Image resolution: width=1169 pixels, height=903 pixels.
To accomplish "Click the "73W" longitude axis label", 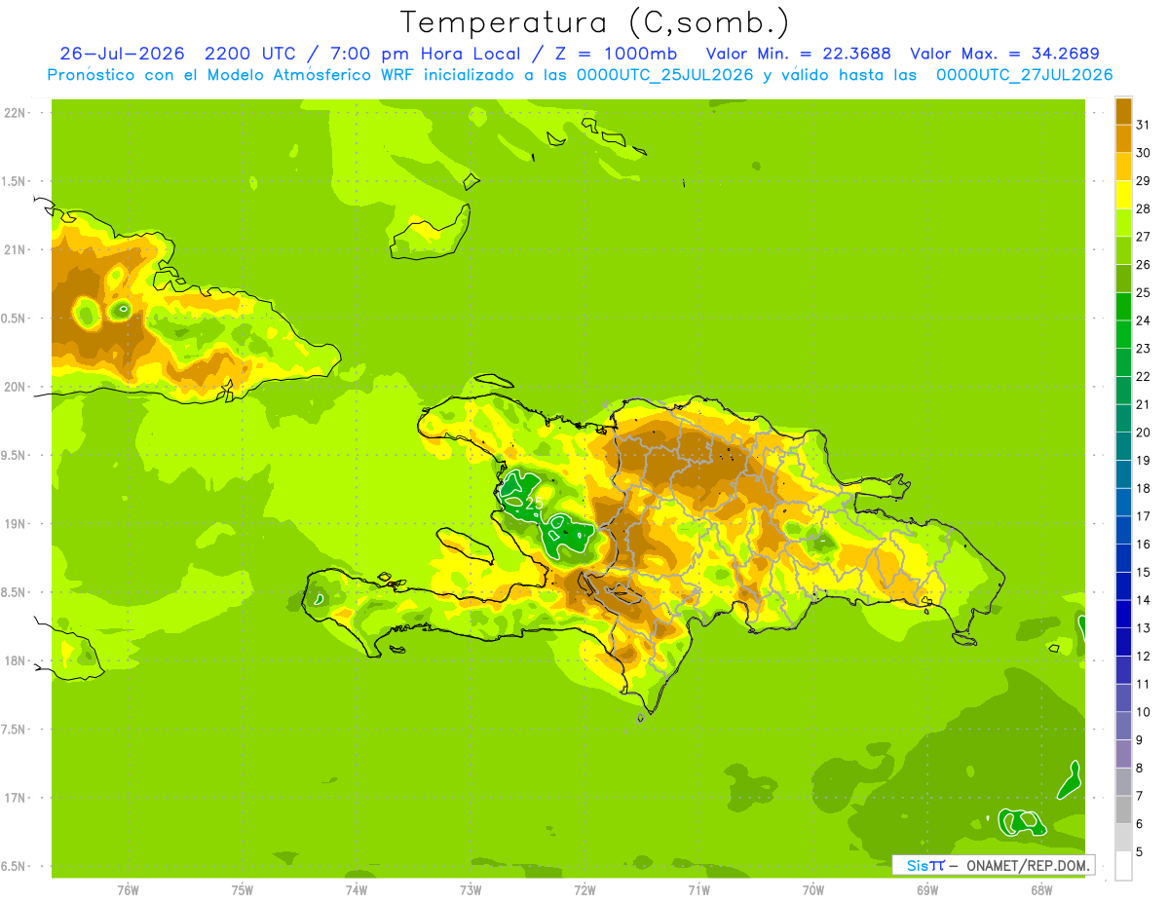I will tap(471, 889).
